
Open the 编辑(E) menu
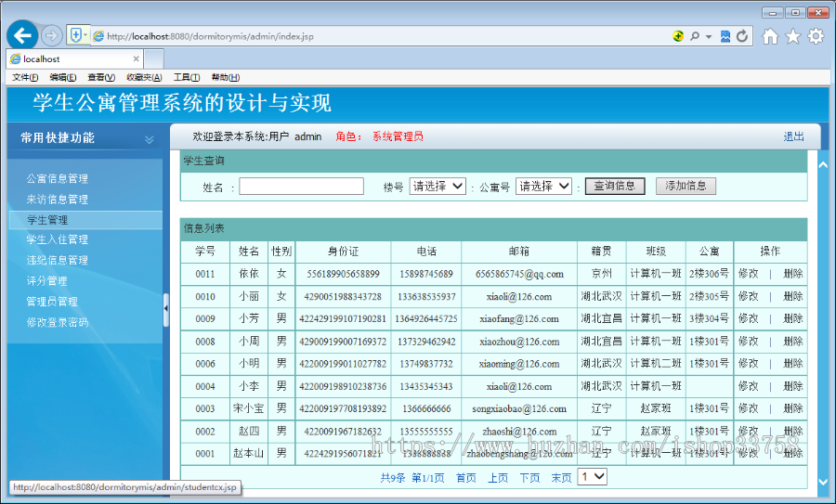63,77
